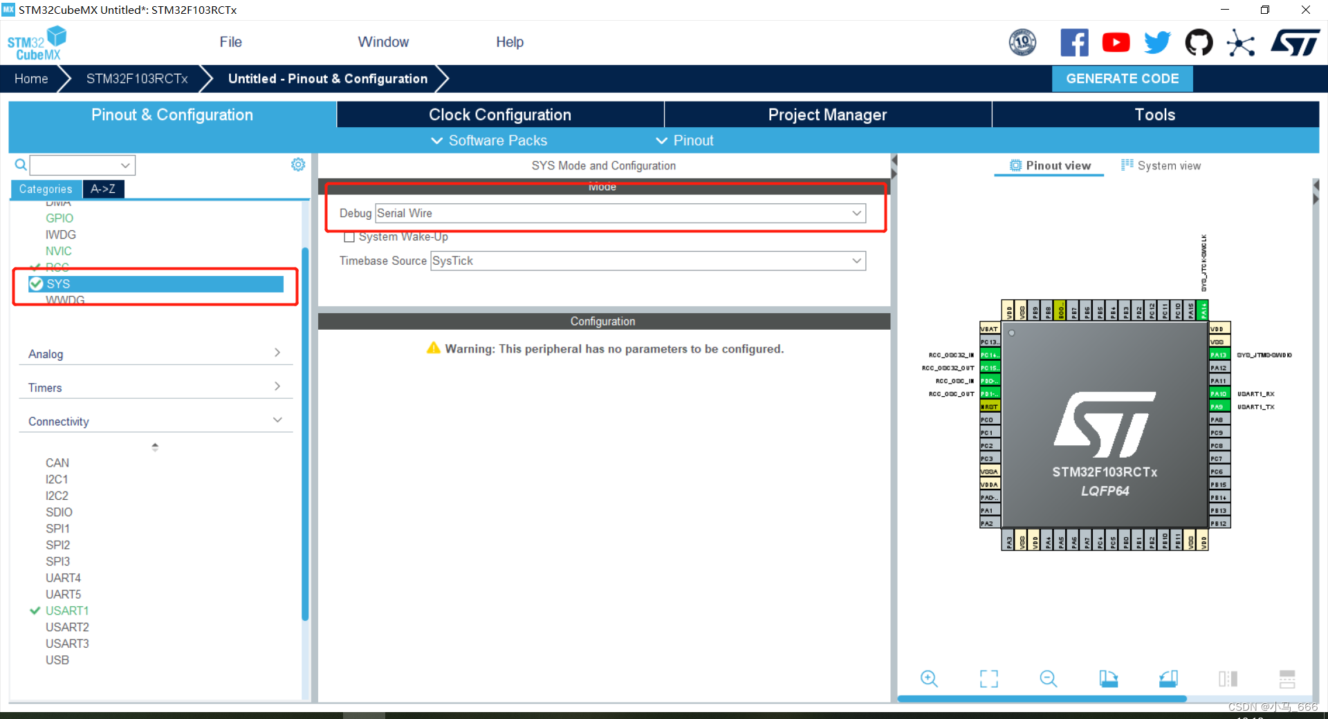The height and width of the screenshot is (719, 1328).
Task: Click the list sort arrow under Connectivity
Action: 155,447
